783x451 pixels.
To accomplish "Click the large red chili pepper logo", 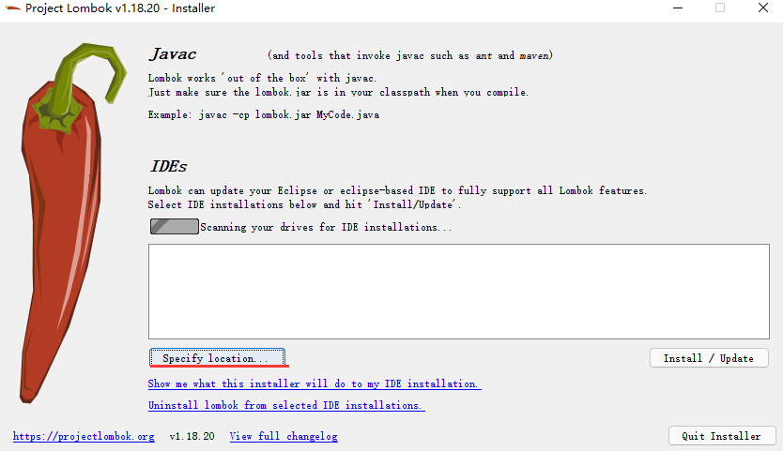I will pyautogui.click(x=71, y=222).
